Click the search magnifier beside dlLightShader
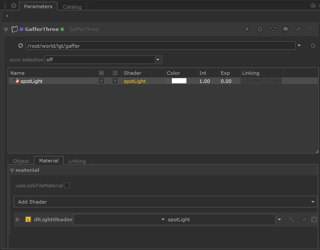Image resolution: width=320 pixels, height=250 pixels. pos(292,220)
